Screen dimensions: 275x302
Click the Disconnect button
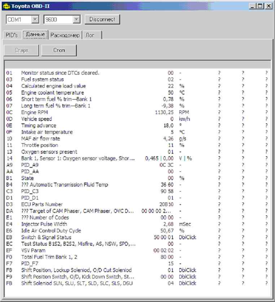click(102, 19)
